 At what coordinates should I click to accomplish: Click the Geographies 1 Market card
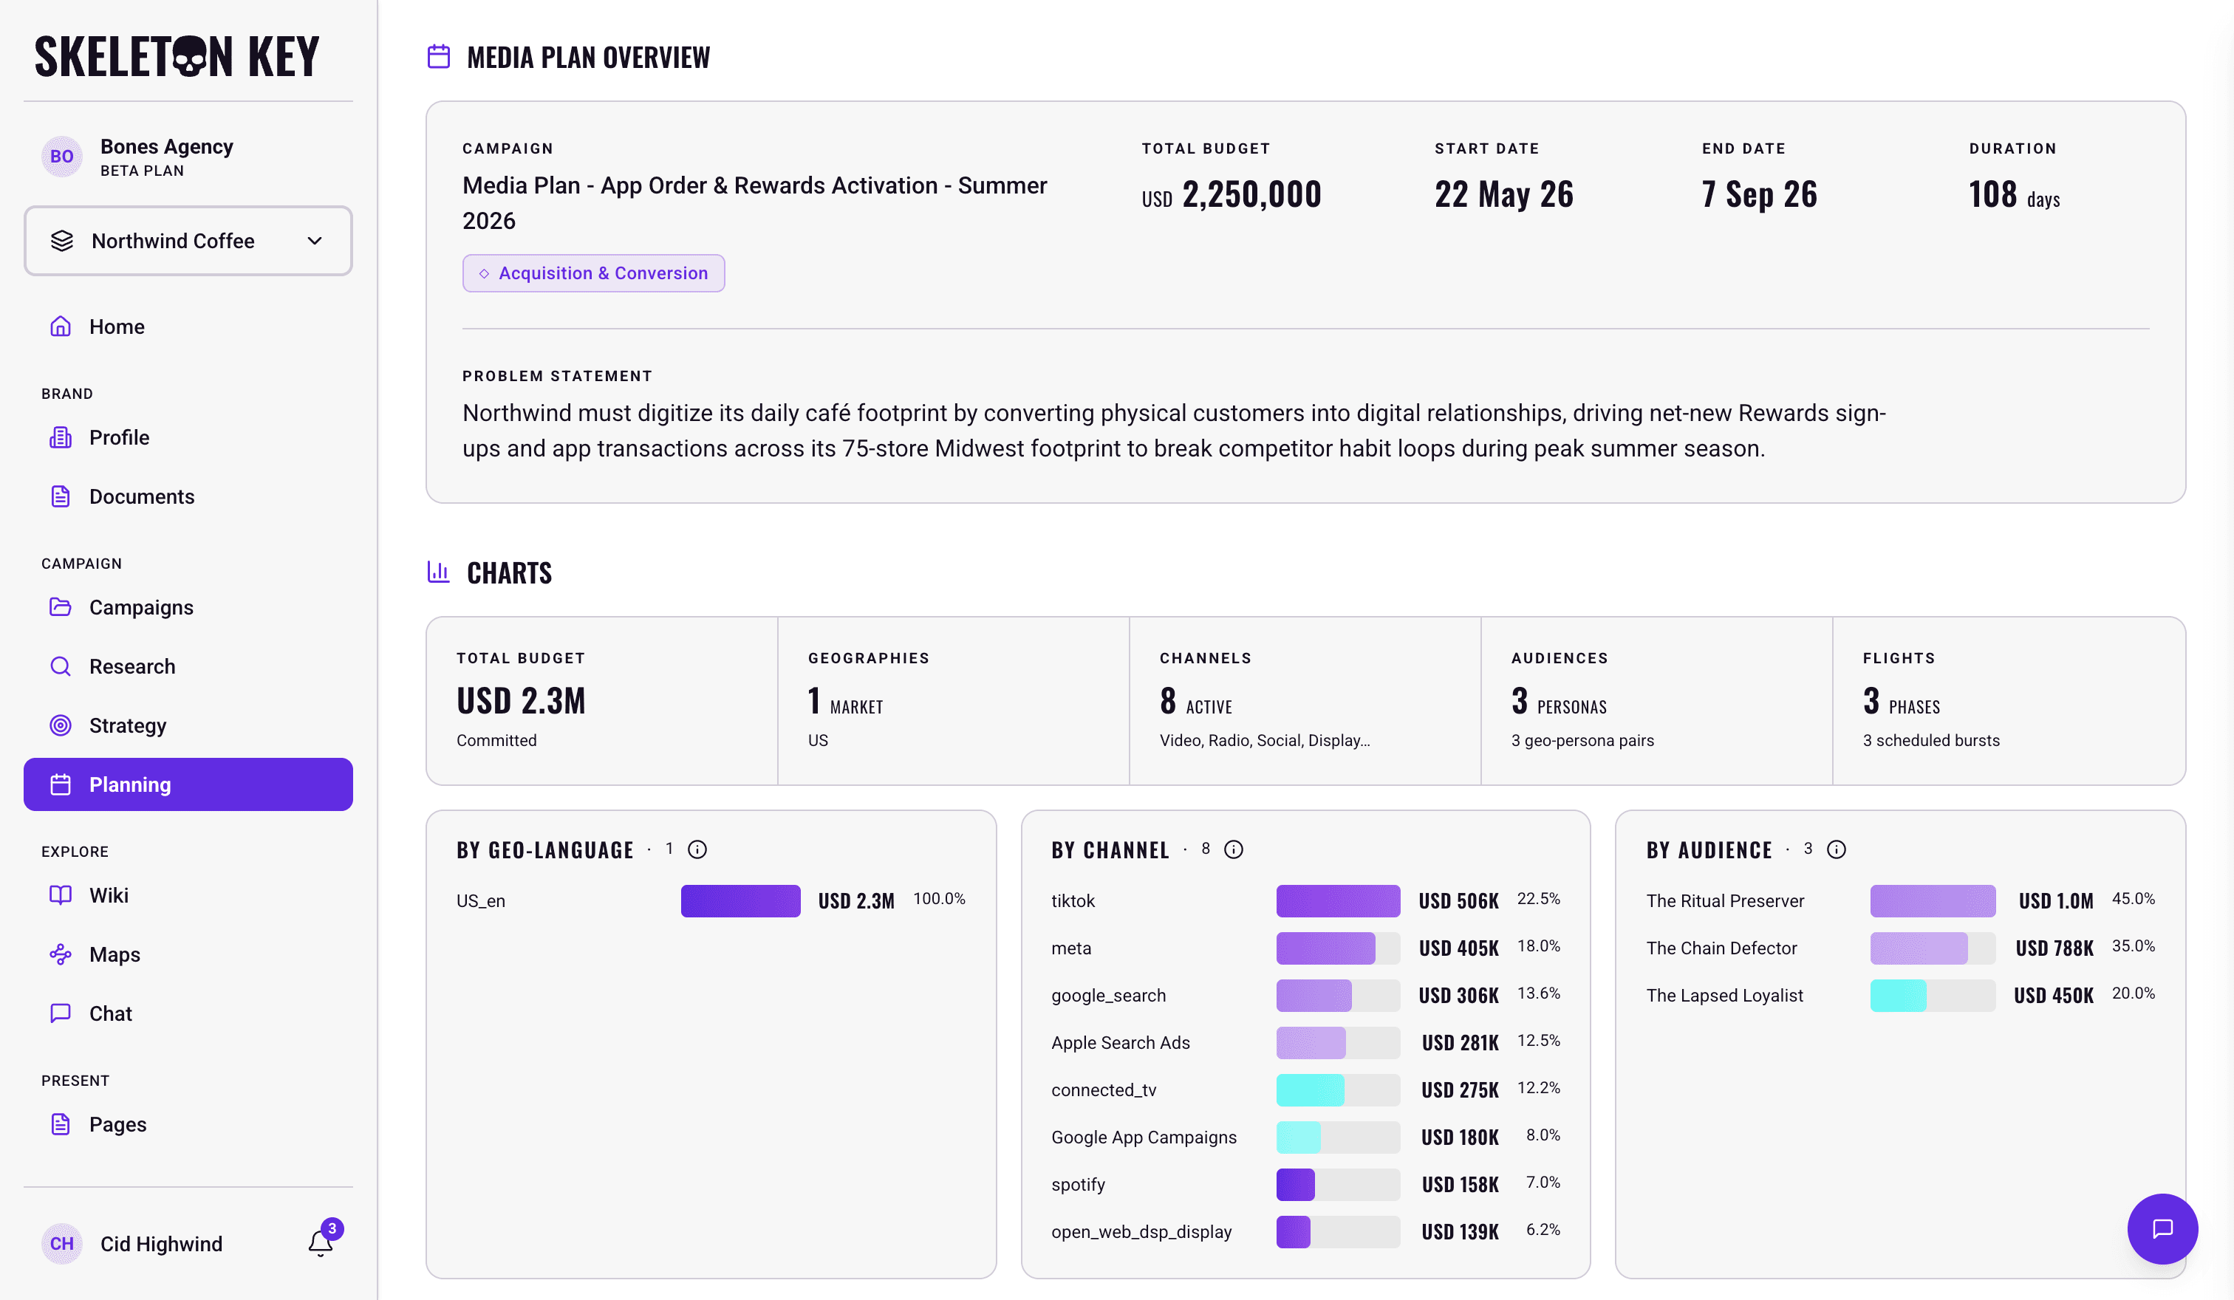[x=953, y=701]
